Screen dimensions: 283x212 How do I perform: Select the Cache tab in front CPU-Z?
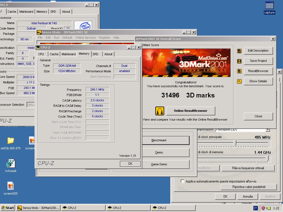54,54
